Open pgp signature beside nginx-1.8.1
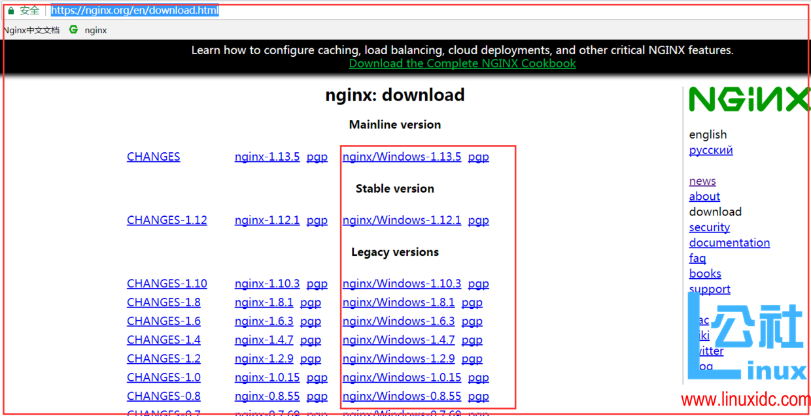The image size is (811, 416). [x=311, y=302]
